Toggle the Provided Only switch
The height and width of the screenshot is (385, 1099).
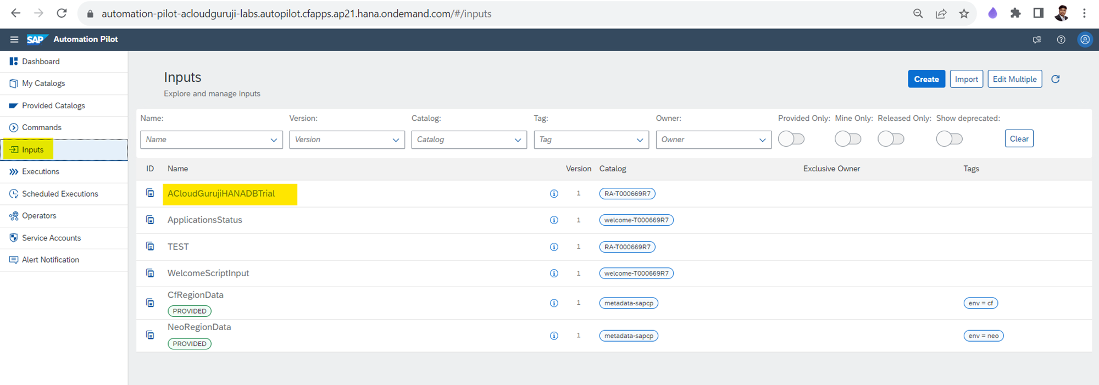pos(791,139)
